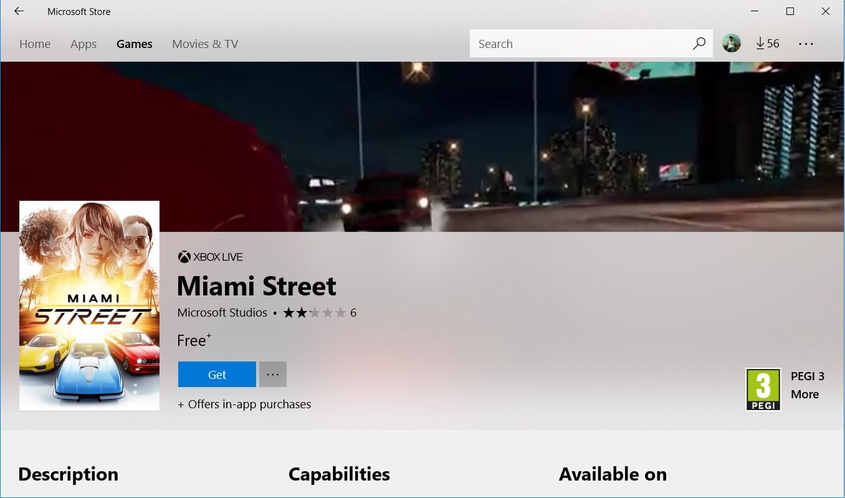
Task: Minimize the Microsoft Store window
Action: [x=755, y=11]
